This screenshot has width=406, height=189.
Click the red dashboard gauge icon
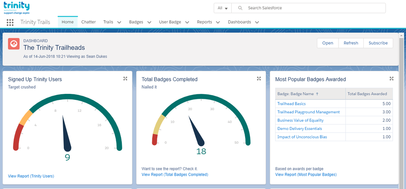[x=14, y=44]
